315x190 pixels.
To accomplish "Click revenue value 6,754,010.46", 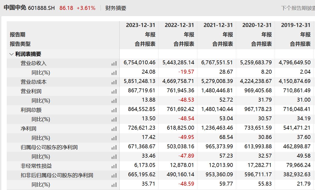I will (140, 62).
